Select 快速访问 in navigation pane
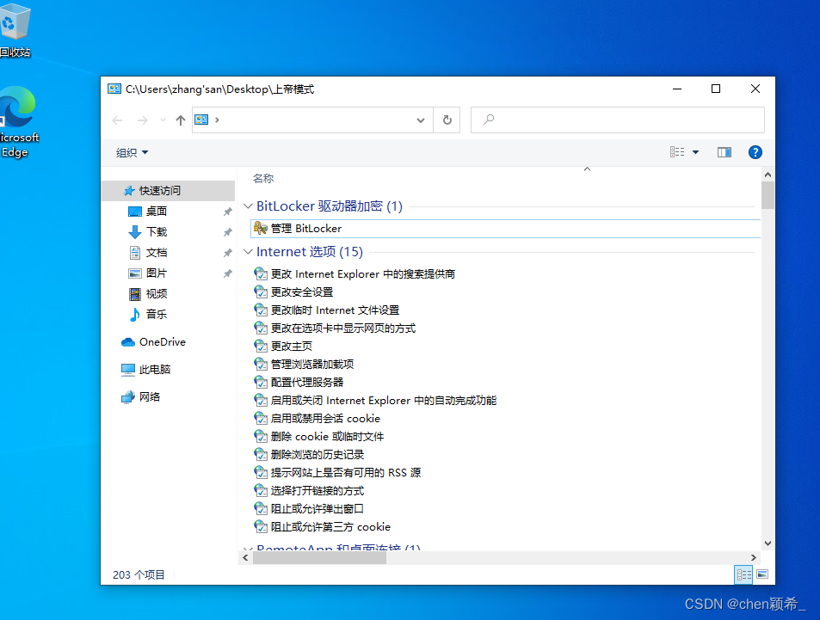This screenshot has width=820, height=620. 168,190
